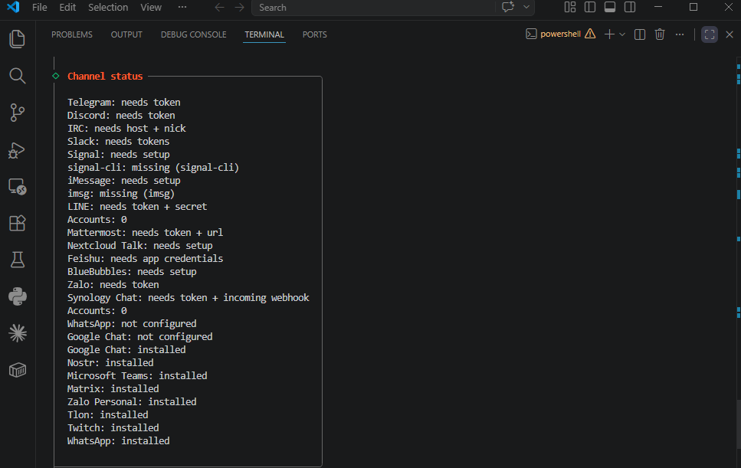Open the Explorer view in activity bar
The width and height of the screenshot is (741, 468).
18,39
